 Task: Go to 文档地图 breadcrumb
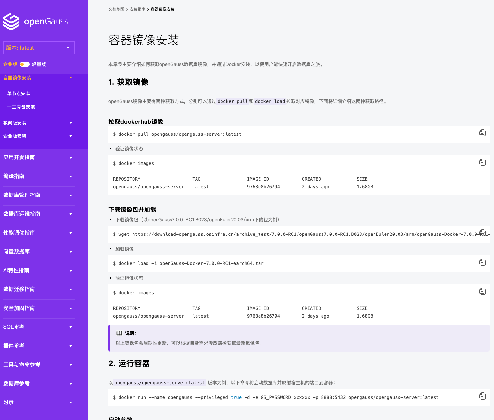[116, 9]
